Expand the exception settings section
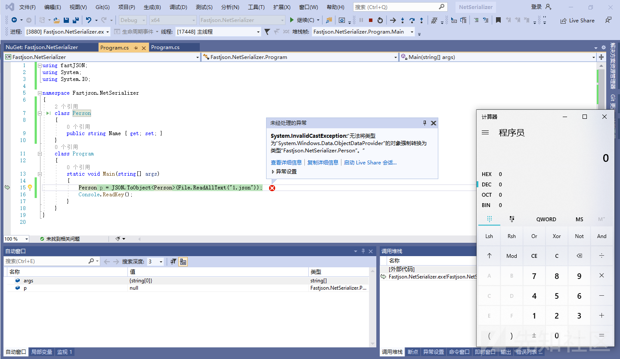620x359 pixels. pyautogui.click(x=284, y=171)
